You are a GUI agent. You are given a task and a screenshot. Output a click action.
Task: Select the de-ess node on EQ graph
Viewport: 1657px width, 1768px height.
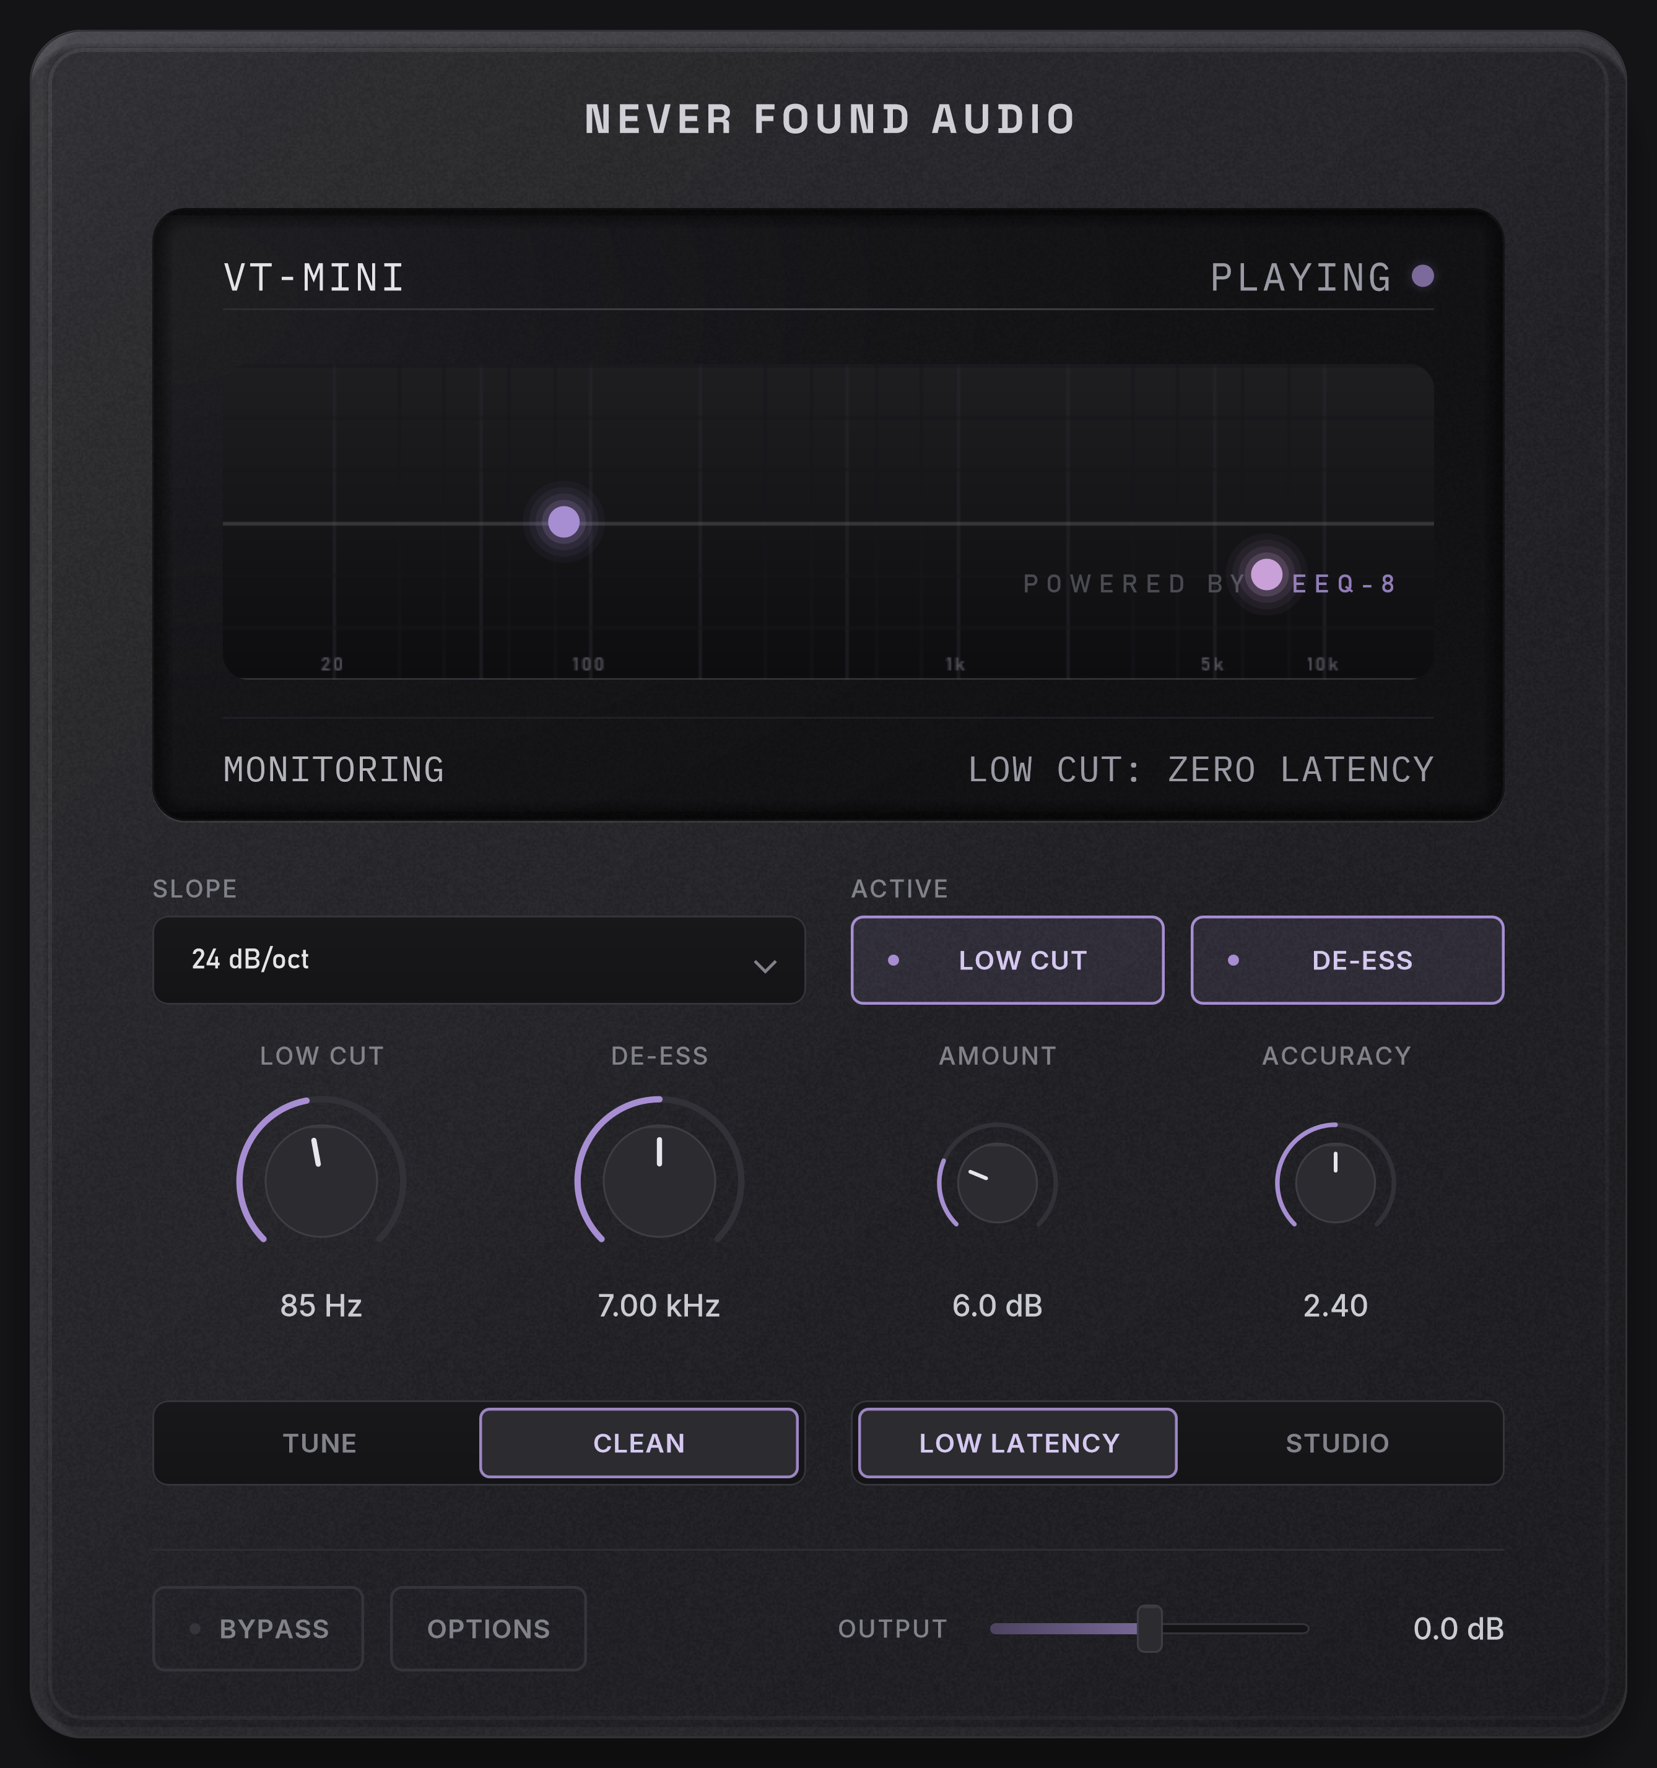click(x=1266, y=574)
